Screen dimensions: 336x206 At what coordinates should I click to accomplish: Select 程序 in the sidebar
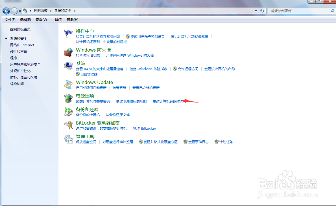(x=14, y=58)
